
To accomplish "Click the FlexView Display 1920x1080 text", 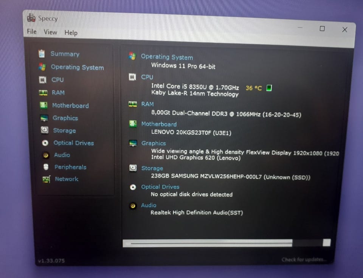I will point(245,152).
